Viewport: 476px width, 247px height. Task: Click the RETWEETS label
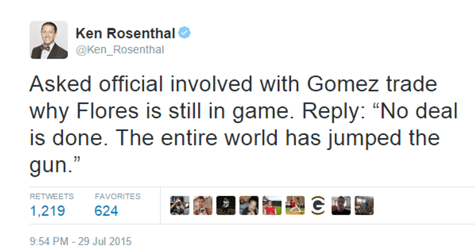click(52, 196)
